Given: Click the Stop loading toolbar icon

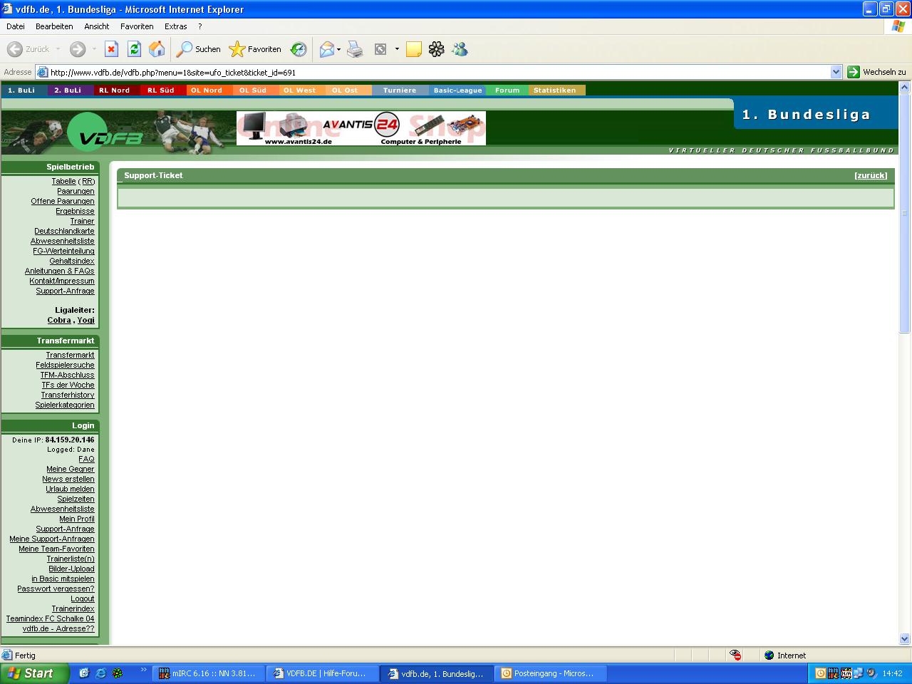Looking at the screenshot, I should (x=111, y=49).
